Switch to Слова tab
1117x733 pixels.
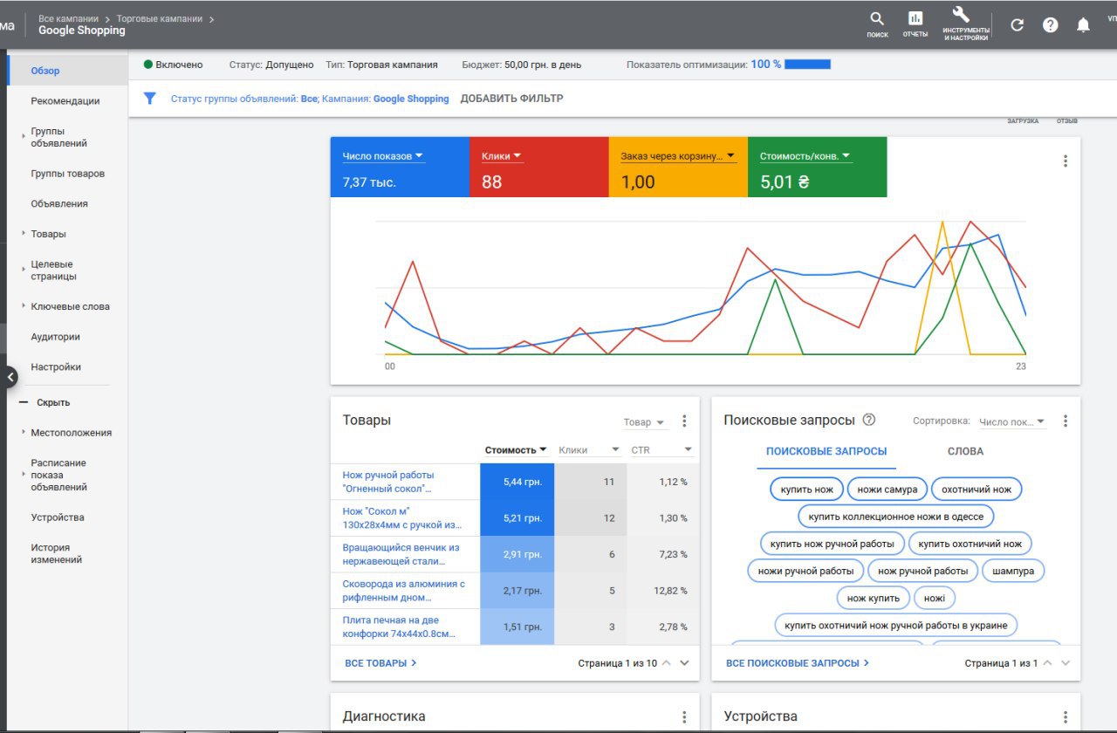965,451
